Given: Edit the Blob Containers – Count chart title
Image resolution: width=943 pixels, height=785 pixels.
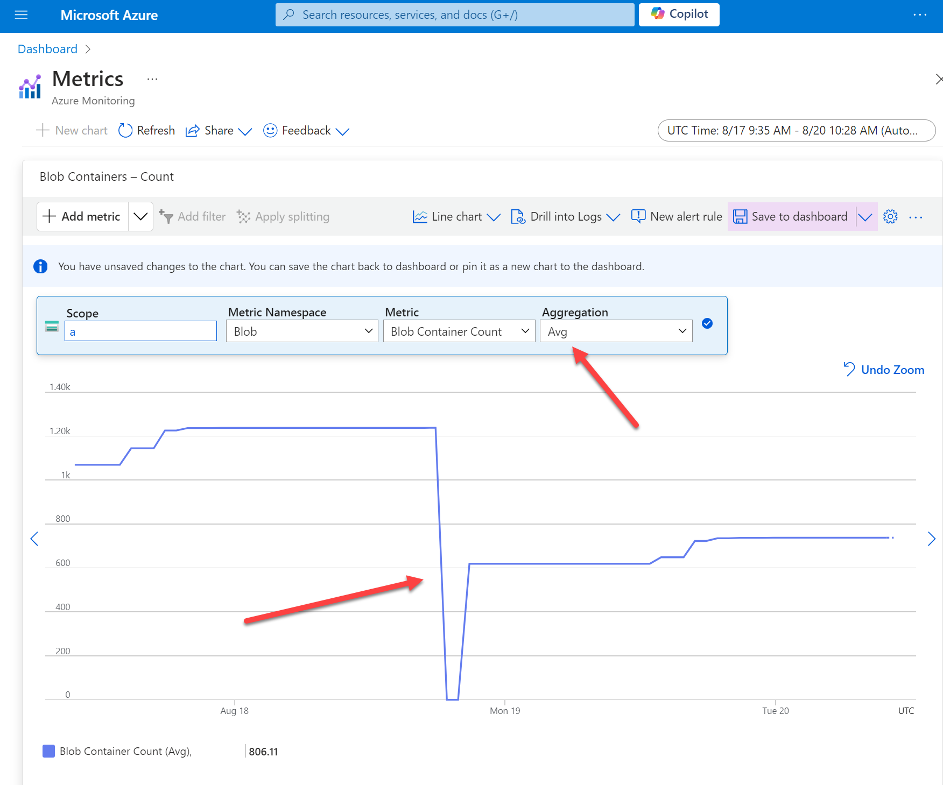Looking at the screenshot, I should coord(107,176).
